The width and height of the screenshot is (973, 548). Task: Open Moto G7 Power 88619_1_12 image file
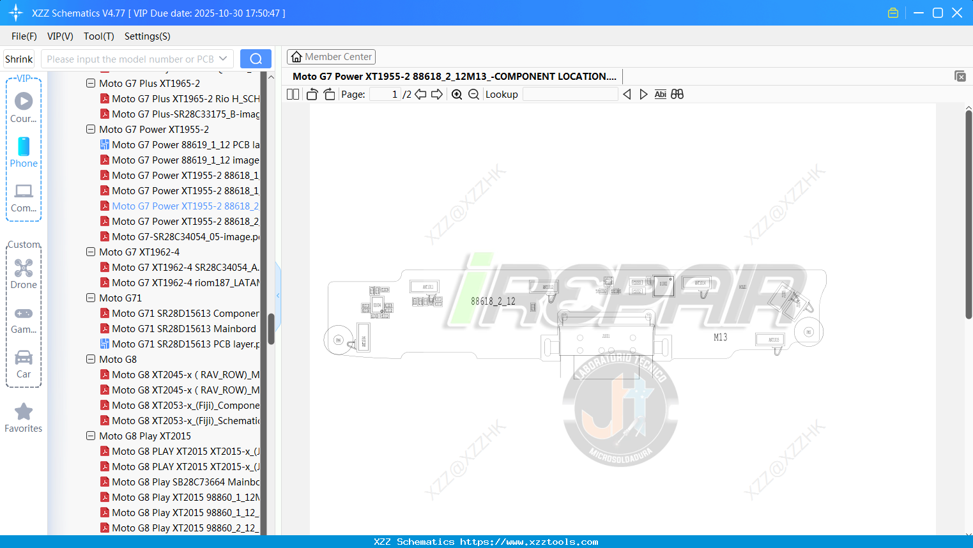180,160
